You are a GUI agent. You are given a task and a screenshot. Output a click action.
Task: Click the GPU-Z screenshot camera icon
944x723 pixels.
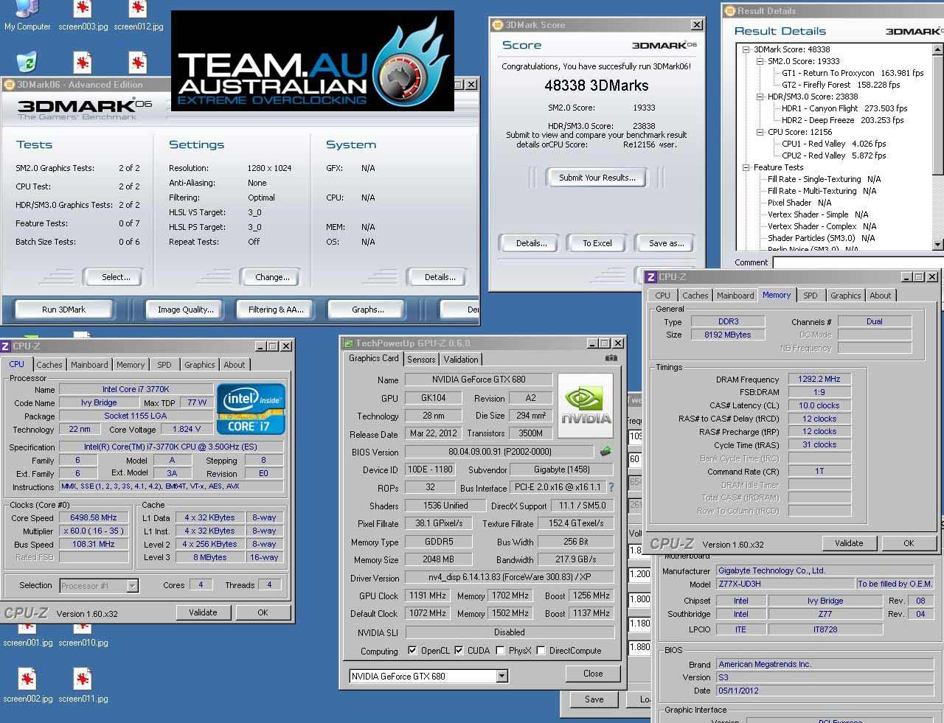coord(611,358)
